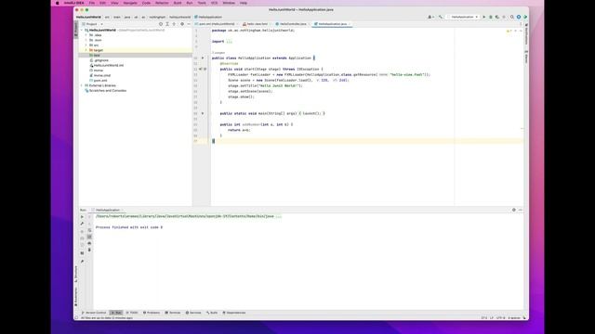The width and height of the screenshot is (595, 334).
Task: Click the Select Opened File target icon
Action: coord(161,24)
